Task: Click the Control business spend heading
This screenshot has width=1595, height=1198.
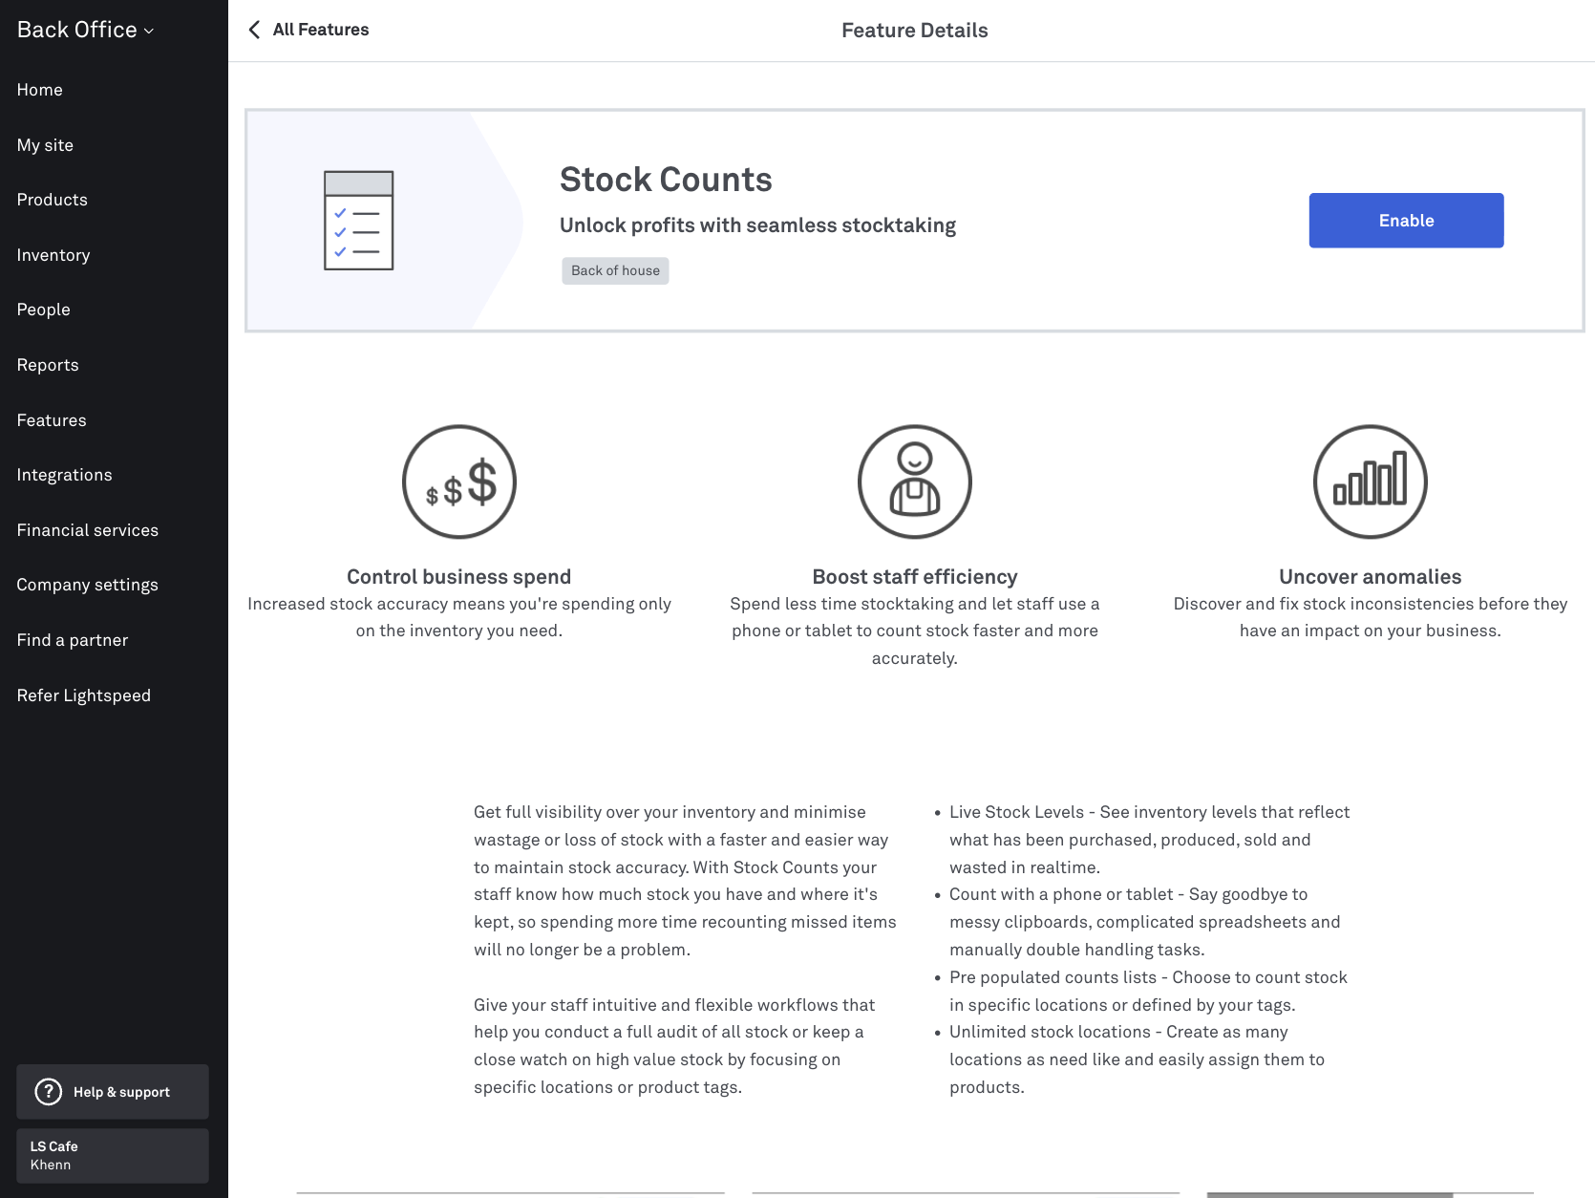Action: [459, 577]
